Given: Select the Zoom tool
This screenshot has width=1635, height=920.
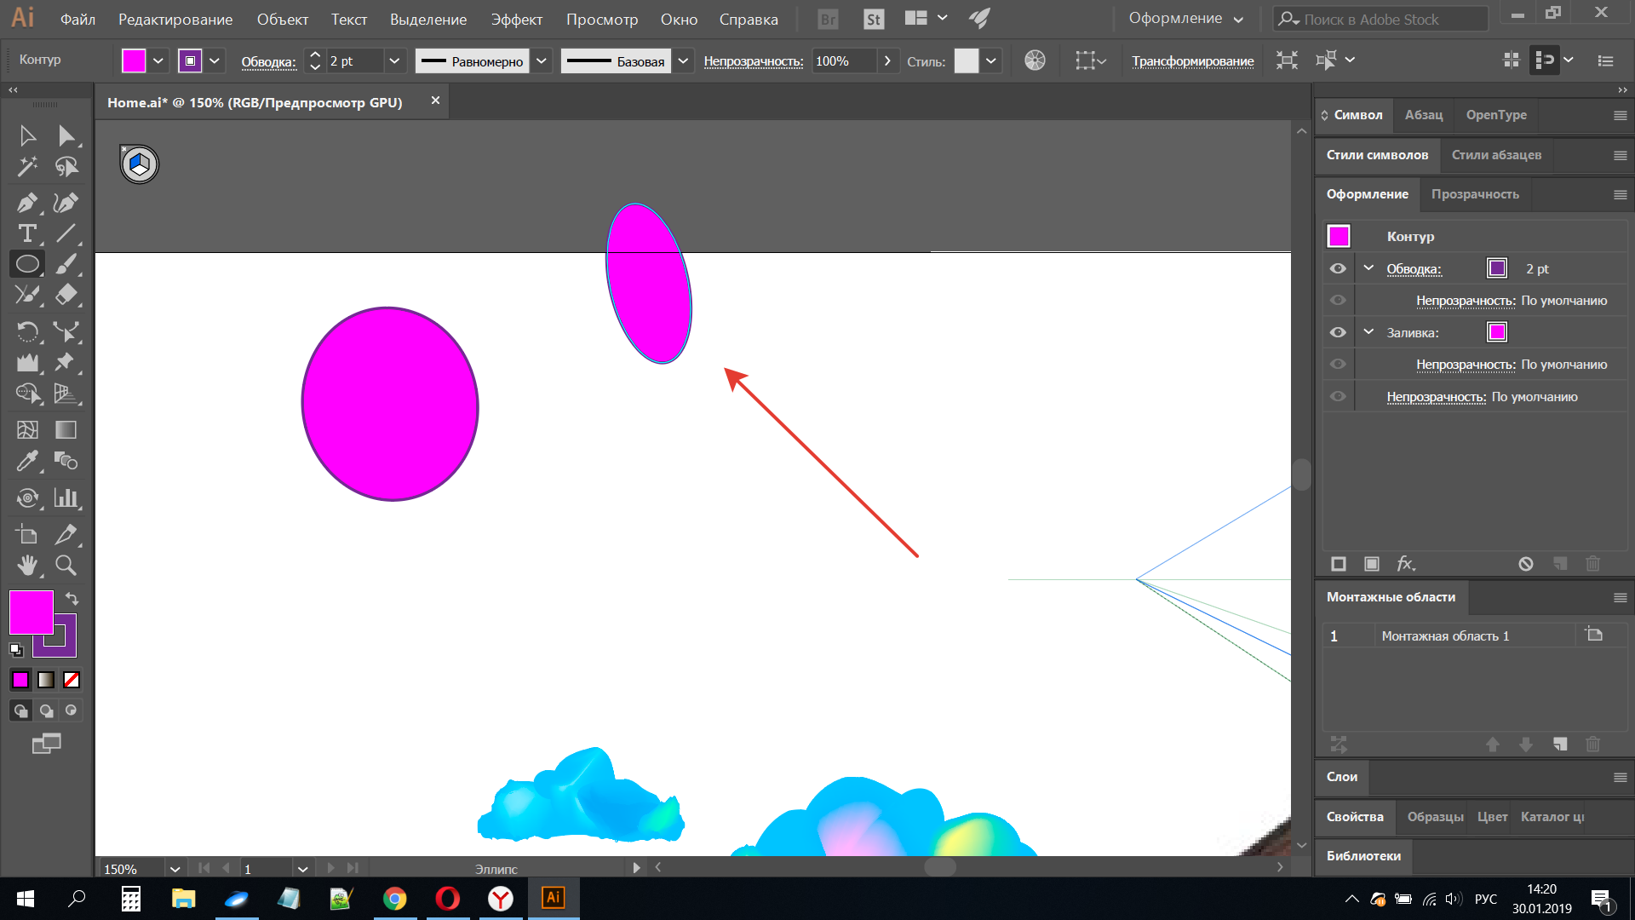Looking at the screenshot, I should (66, 565).
